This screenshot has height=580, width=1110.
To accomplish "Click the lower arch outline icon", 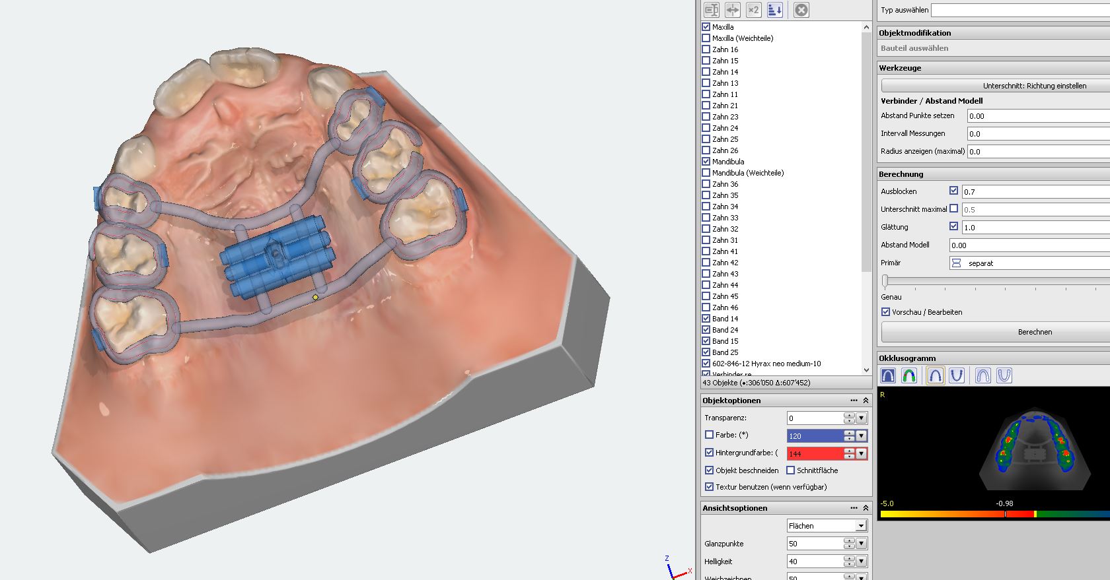I will (1004, 375).
